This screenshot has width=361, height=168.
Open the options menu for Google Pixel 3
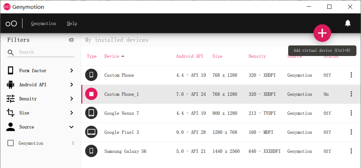[351, 132]
